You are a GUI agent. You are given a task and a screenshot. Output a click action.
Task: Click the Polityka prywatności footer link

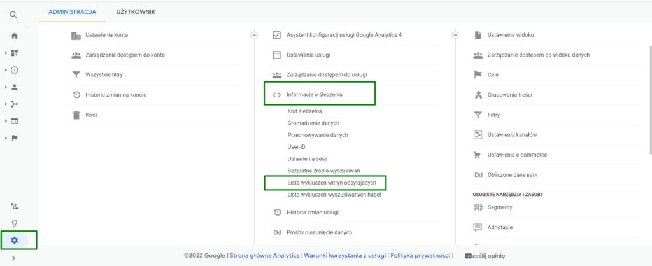(421, 255)
